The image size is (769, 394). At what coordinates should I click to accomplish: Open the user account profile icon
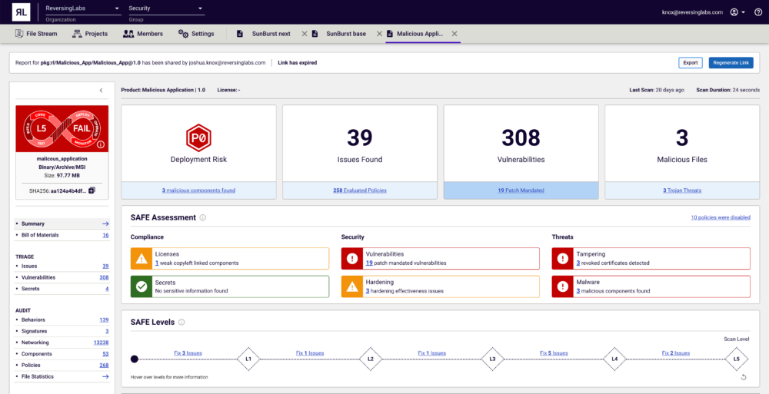(734, 12)
